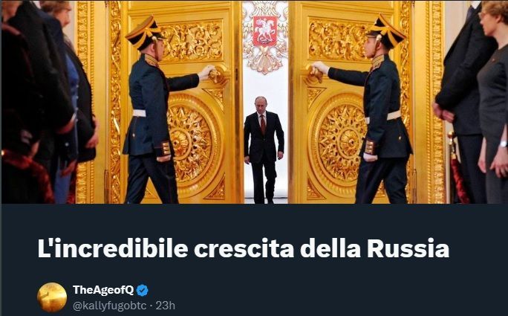Click the blue verified badge next to TheAgeofQ
Viewport: 508px width, 316px height.
(x=143, y=290)
